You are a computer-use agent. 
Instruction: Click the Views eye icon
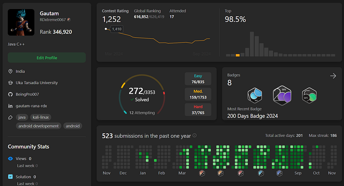[x=10, y=159]
